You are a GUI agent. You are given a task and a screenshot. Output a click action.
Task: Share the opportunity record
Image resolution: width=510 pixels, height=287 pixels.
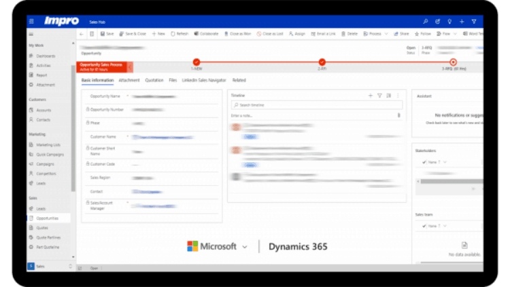click(401, 34)
